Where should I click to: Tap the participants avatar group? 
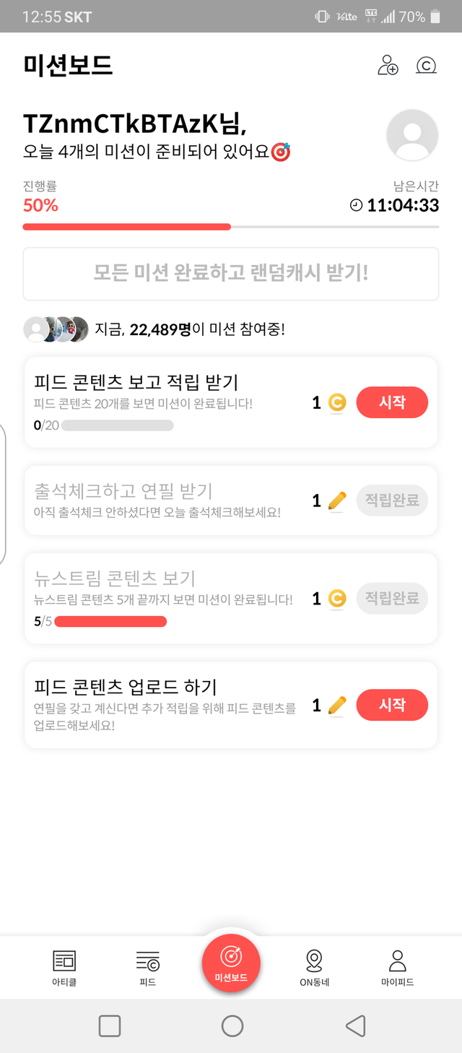click(56, 329)
